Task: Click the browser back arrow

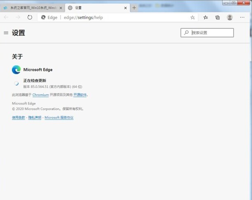Action: pos(6,17)
